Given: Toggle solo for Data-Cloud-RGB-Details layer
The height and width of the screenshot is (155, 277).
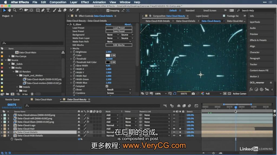Looking at the screenshot, I should tap(180, 136).
